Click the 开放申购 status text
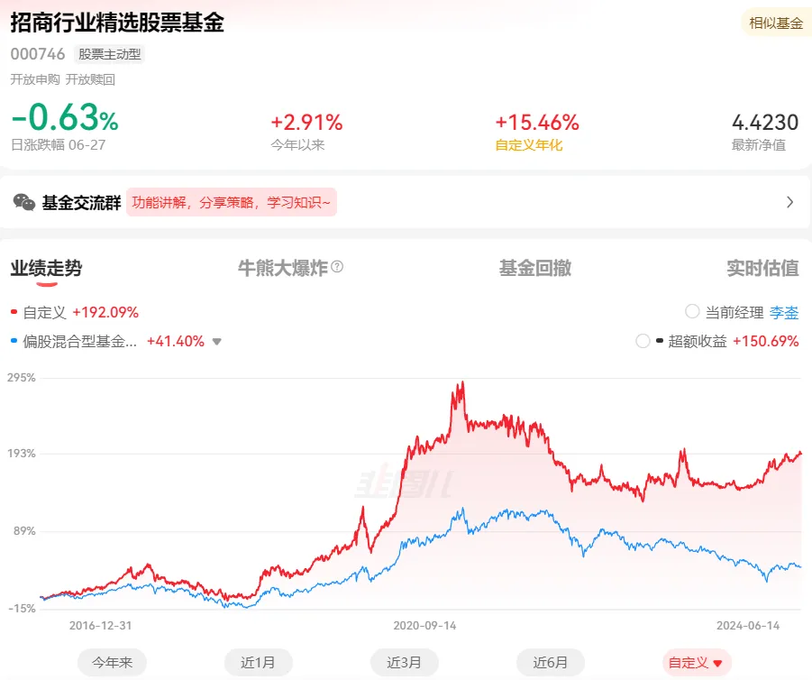 (34, 79)
